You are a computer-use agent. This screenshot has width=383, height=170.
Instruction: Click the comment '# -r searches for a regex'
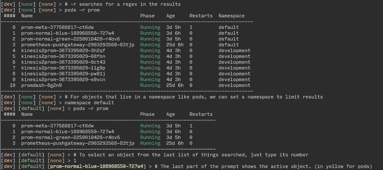pos(123,4)
